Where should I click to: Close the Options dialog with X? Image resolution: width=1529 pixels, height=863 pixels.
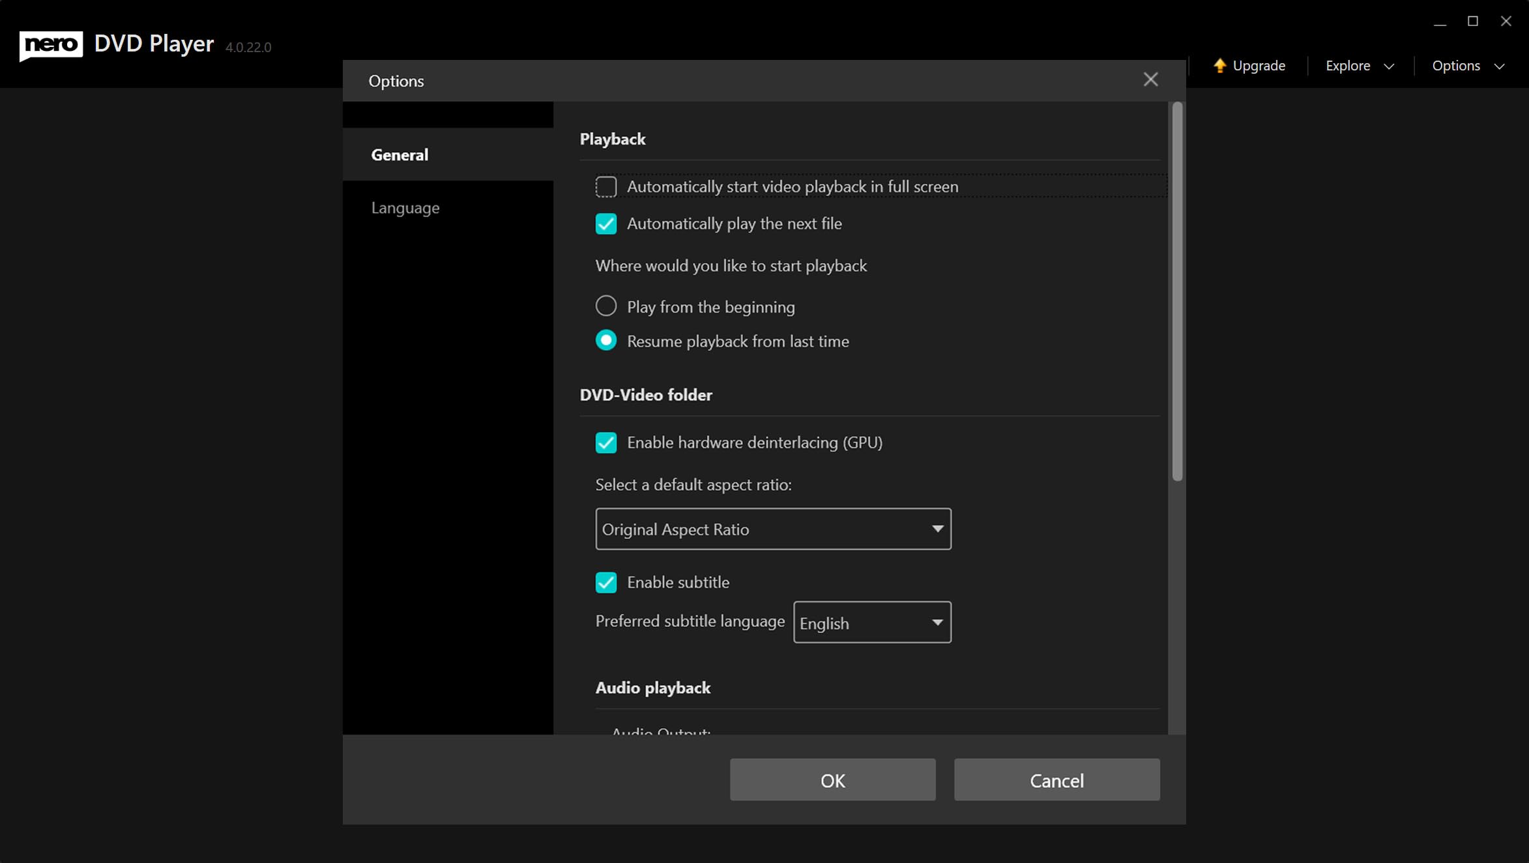1150,80
